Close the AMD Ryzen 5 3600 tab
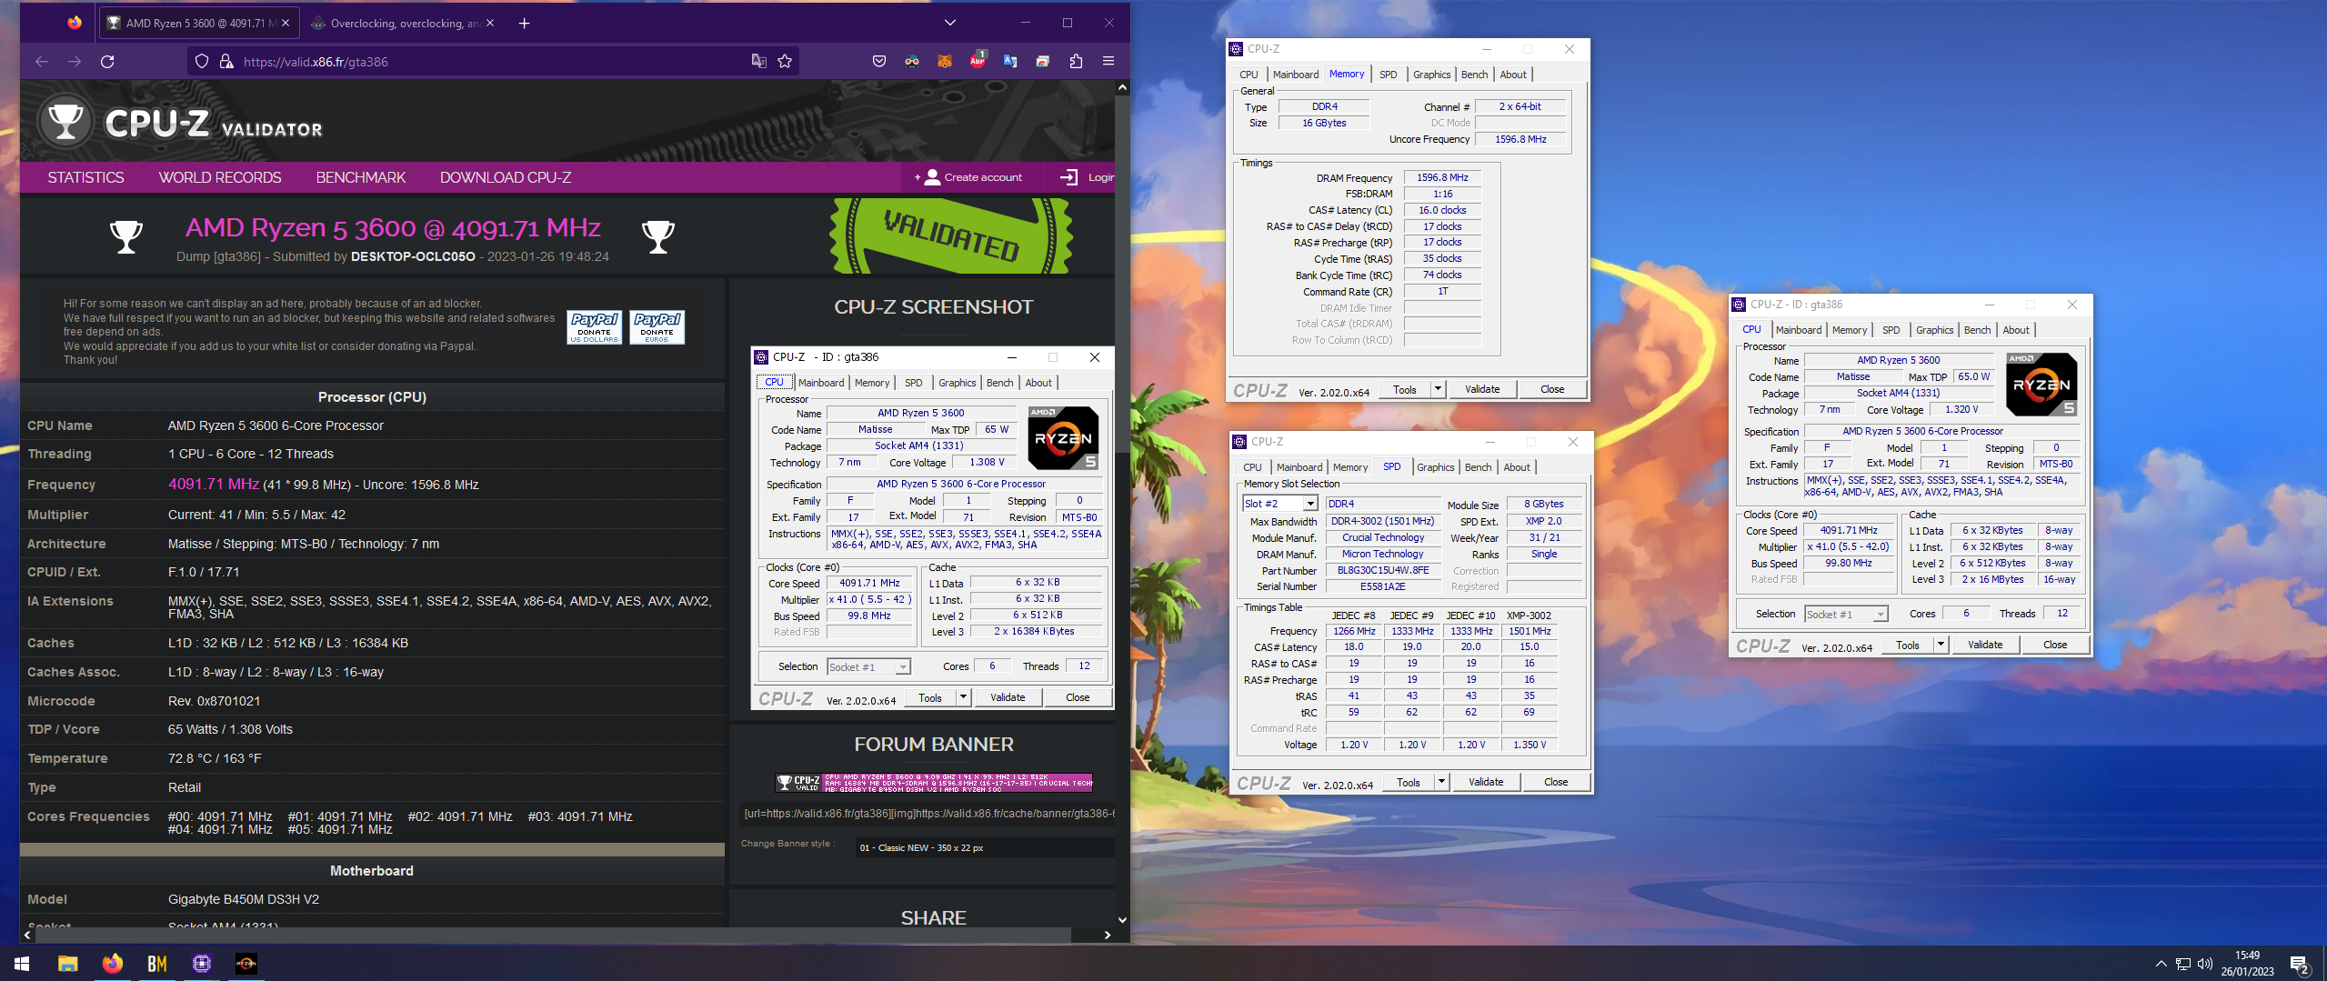This screenshot has width=2327, height=981. (286, 24)
